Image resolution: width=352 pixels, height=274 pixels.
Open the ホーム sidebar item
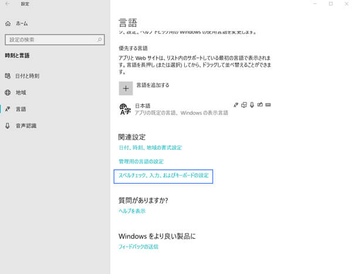pyautogui.click(x=55, y=23)
